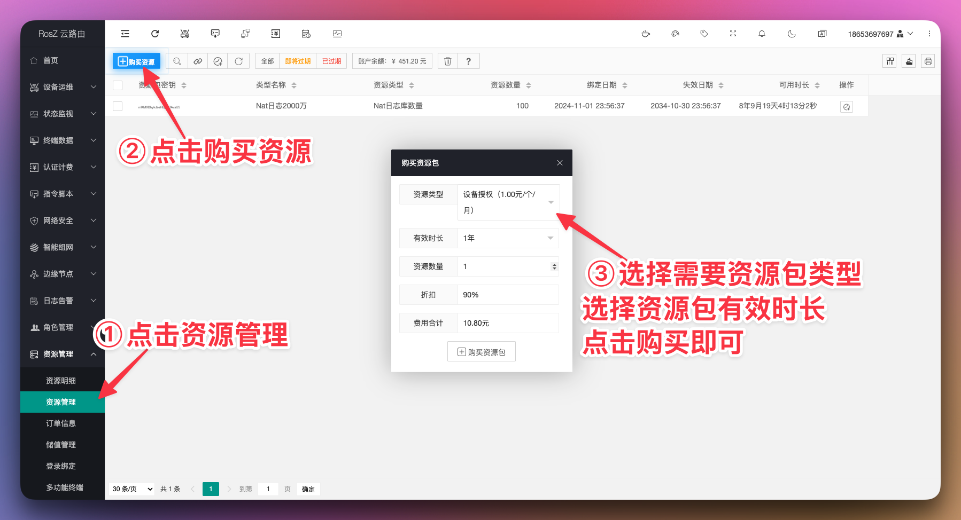Click the question mark help icon
This screenshot has height=520, width=961.
[x=468, y=61]
